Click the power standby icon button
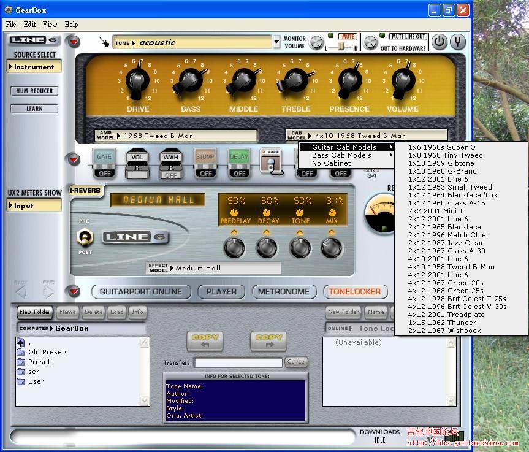Screen dimensions: 529x452 (x=440, y=42)
